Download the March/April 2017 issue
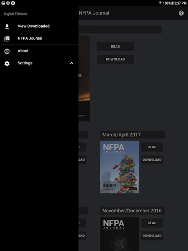Image resolution: width=188 pixels, height=251 pixels. pyautogui.click(x=152, y=160)
